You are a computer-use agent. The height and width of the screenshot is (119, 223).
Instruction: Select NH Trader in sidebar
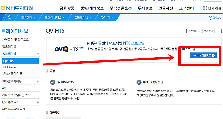10,67
